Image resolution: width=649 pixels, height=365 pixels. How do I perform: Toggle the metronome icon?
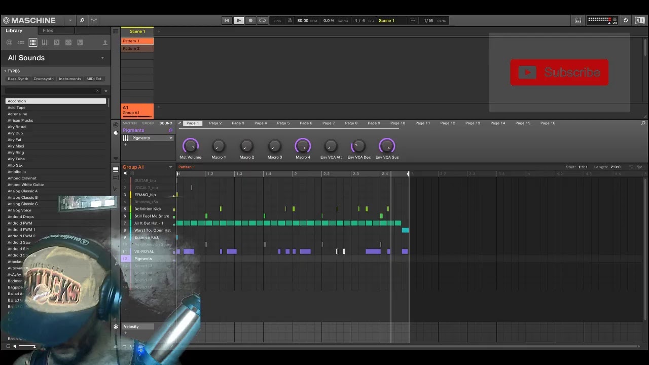tap(290, 20)
